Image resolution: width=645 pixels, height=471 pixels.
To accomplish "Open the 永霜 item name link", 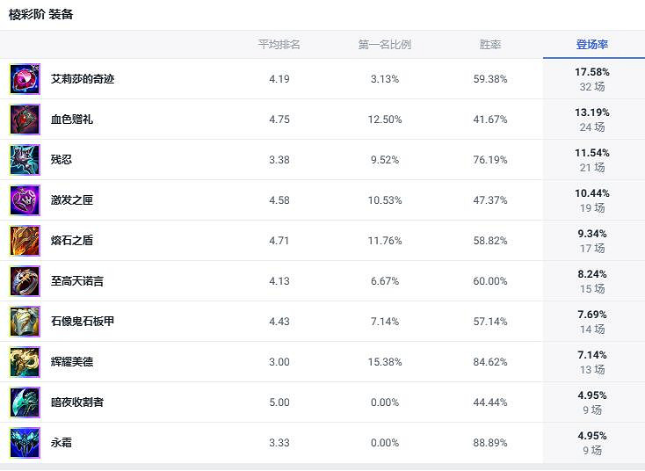I will (x=62, y=443).
